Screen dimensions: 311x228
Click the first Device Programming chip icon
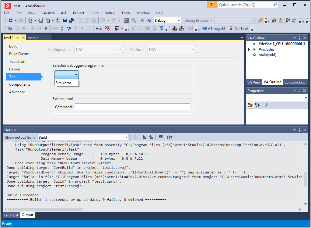tap(175, 29)
